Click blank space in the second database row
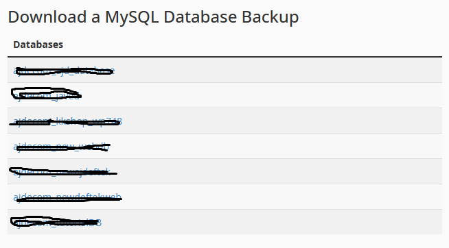This screenshot has height=248, width=449. pyautogui.click(x=261, y=95)
